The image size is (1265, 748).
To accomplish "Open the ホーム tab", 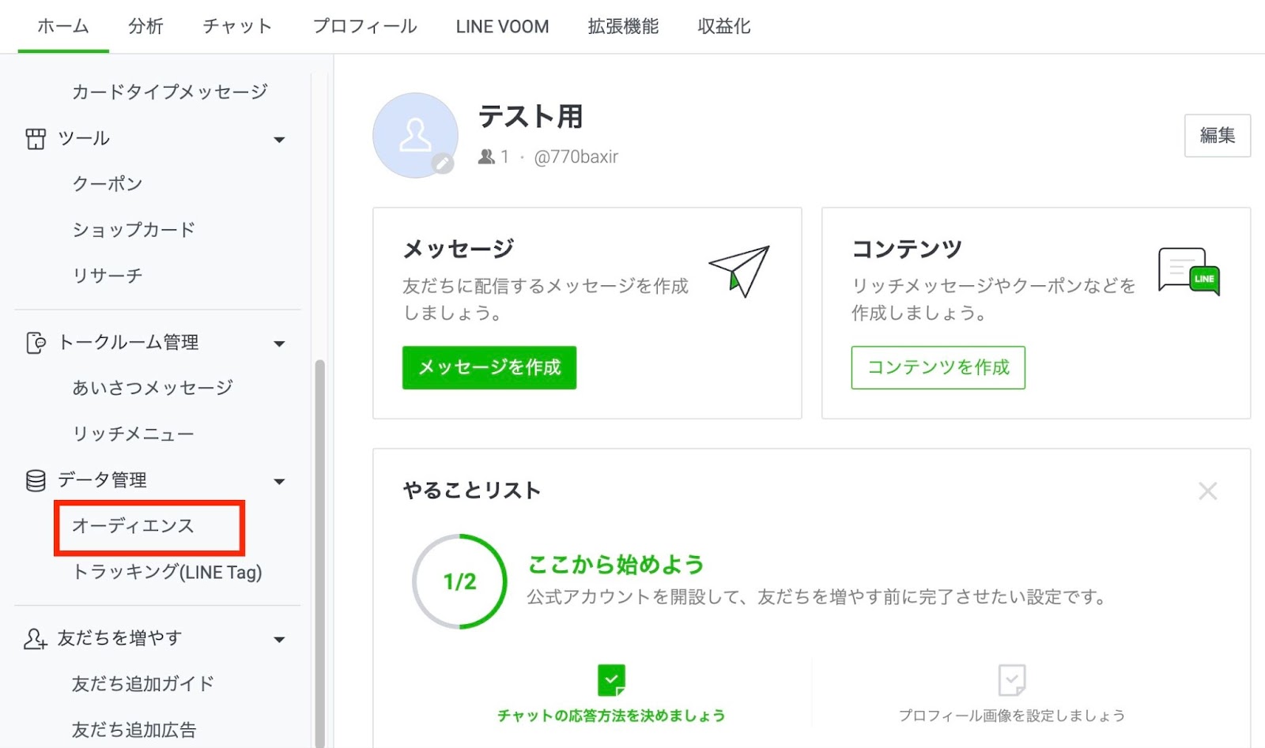I will point(63,26).
